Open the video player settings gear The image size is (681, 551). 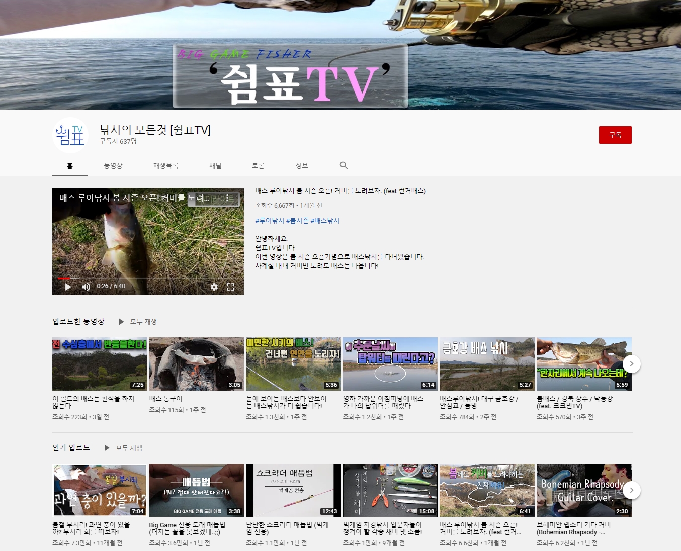click(214, 287)
